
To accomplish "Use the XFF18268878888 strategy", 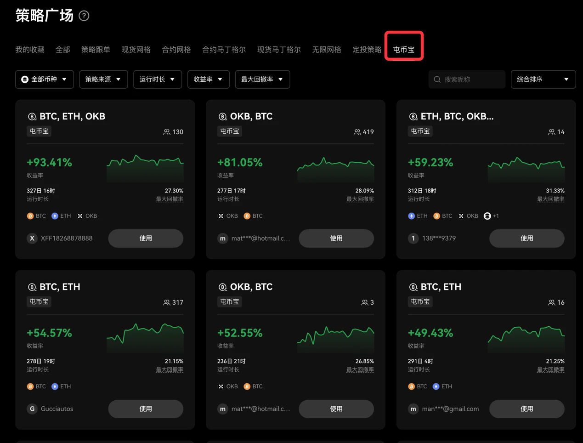I will [146, 239].
